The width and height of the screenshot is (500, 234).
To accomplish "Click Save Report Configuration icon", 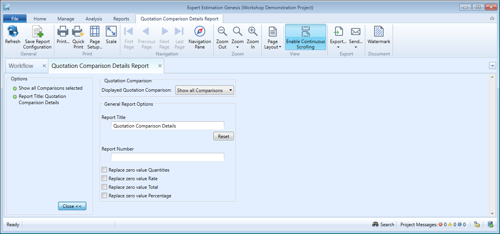I will click(x=37, y=32).
